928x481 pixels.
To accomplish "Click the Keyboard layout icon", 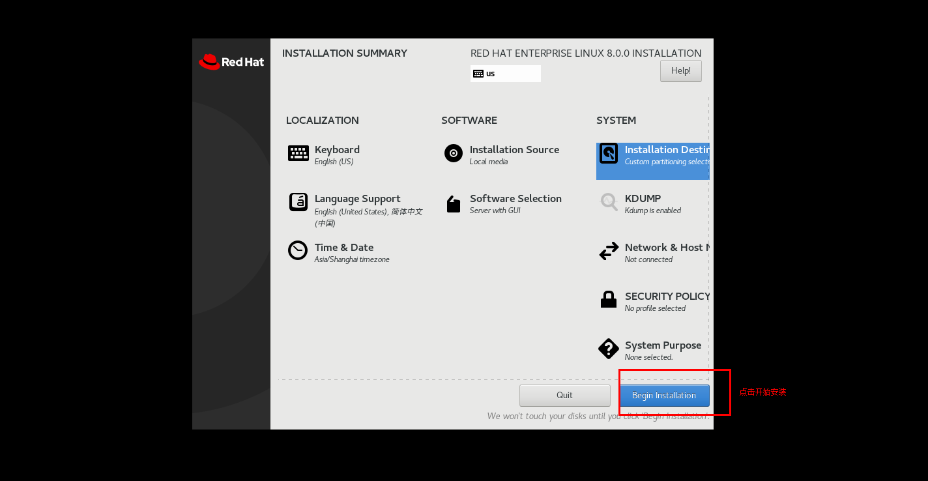I will pyautogui.click(x=298, y=153).
